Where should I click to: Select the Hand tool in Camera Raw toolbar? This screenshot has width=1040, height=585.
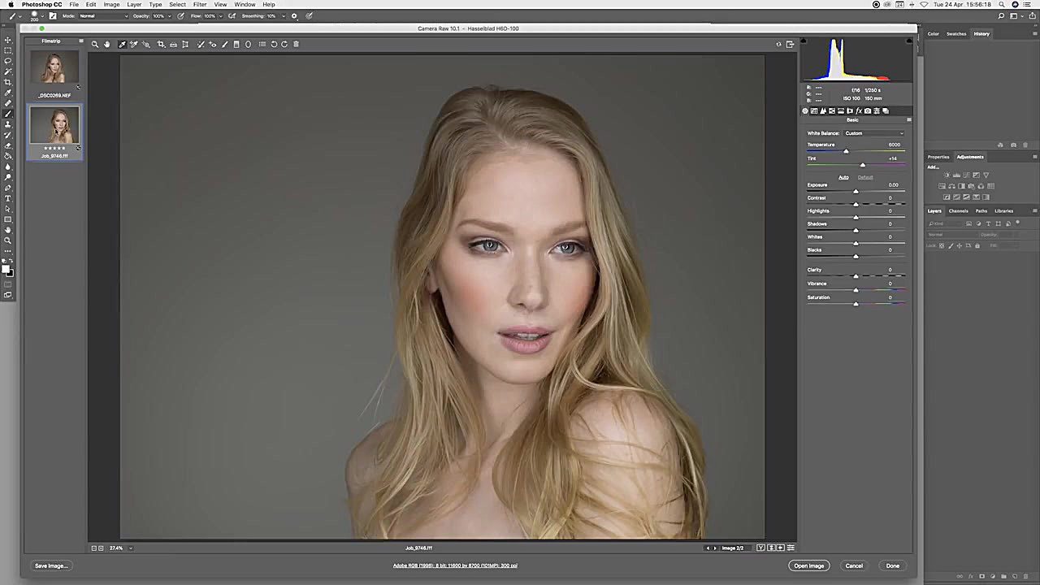pos(106,45)
